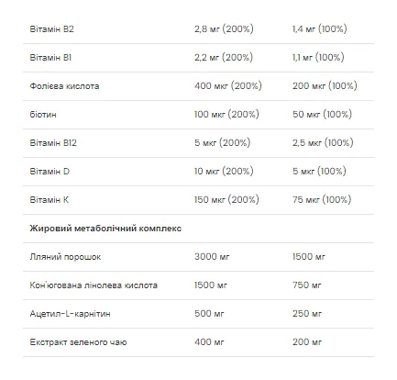Screen dimensions: 397x380
Task: Click the Жировий метаболічний комплекс heading
Action: (x=105, y=229)
